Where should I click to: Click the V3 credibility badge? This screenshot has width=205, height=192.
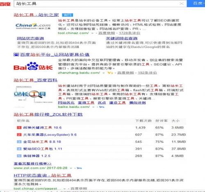110,73
